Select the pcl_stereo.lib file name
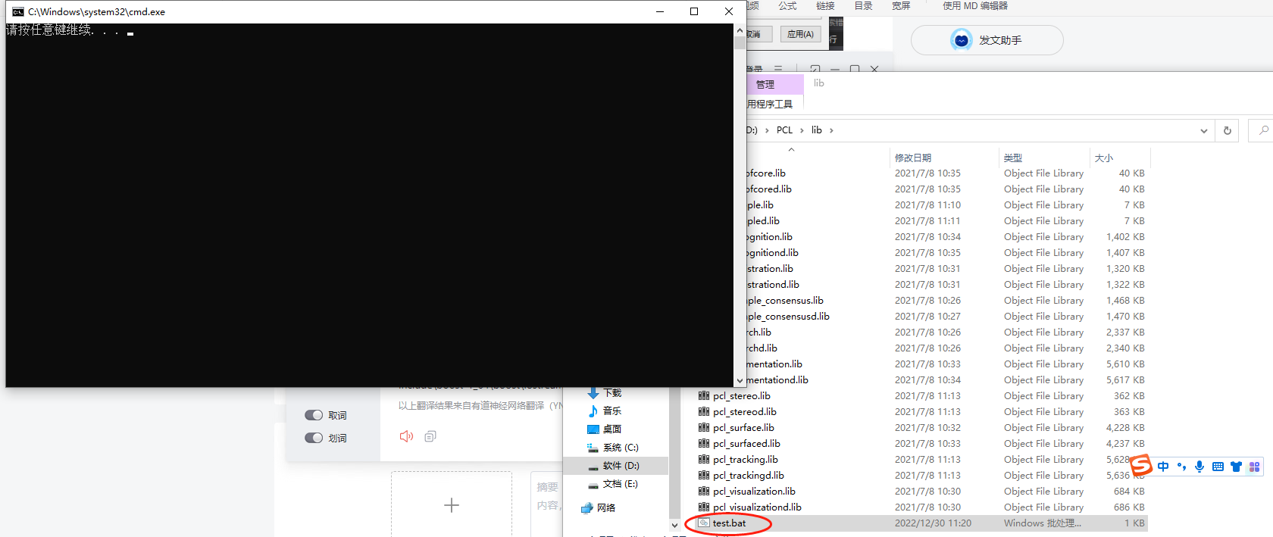 coord(742,396)
